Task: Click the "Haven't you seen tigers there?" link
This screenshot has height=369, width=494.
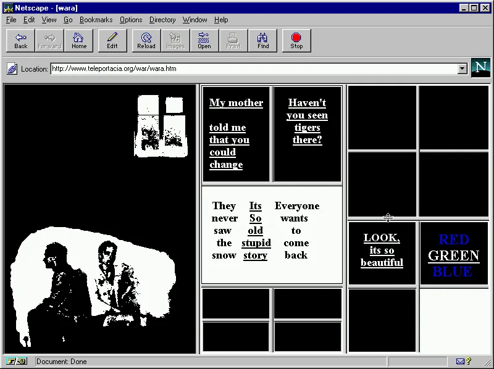Action: (307, 122)
